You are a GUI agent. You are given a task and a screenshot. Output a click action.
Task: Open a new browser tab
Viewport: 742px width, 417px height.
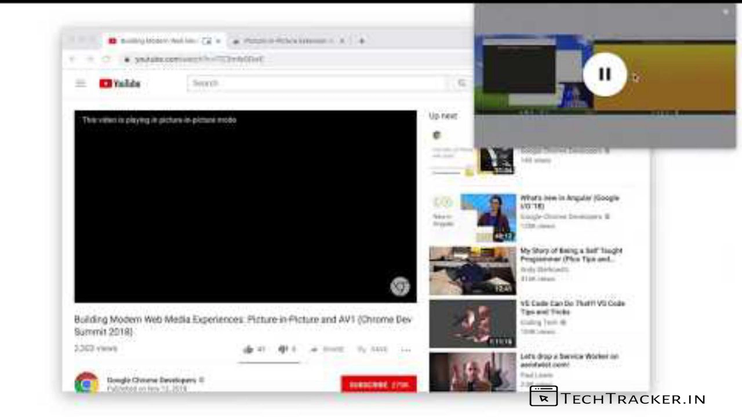pos(362,41)
